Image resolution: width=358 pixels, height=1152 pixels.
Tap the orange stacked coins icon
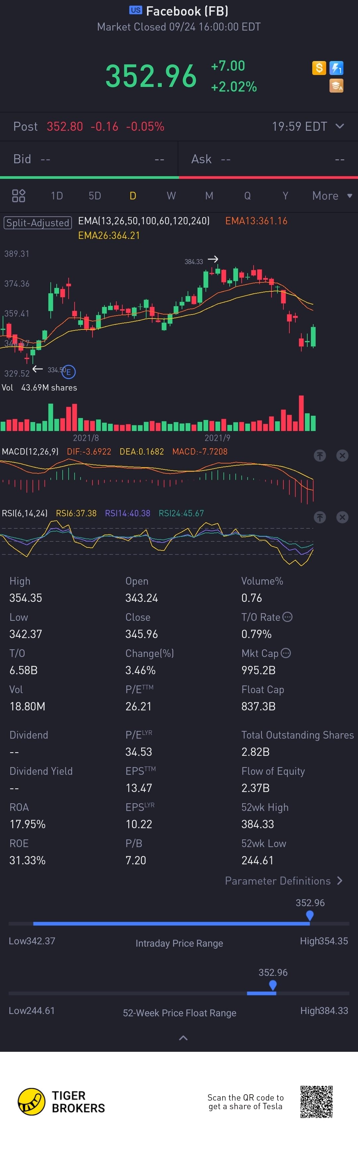[336, 85]
